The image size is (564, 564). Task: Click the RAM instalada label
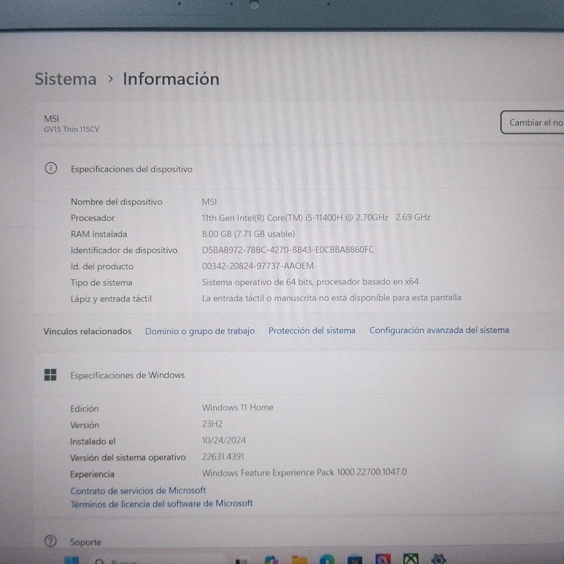pos(99,234)
